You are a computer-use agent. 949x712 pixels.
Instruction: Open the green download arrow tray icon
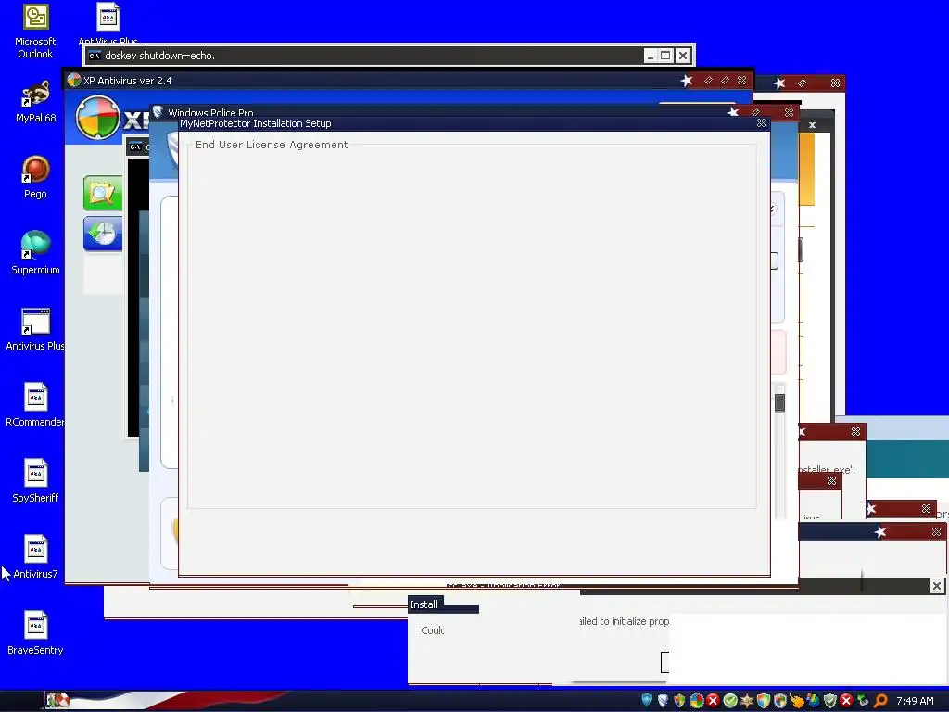(x=863, y=701)
